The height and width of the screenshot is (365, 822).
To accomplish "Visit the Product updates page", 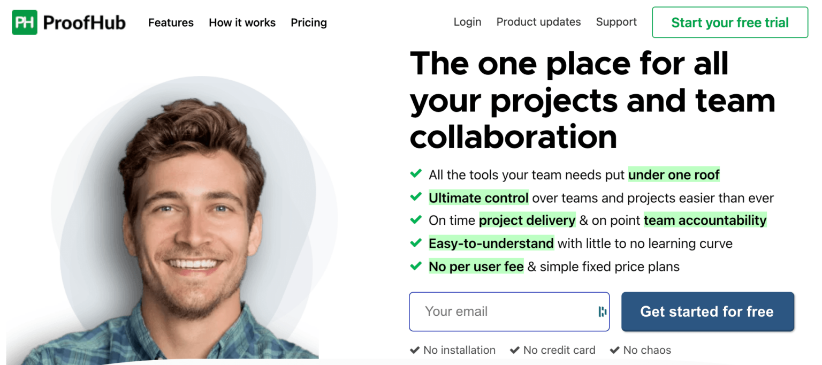I will pyautogui.click(x=538, y=22).
